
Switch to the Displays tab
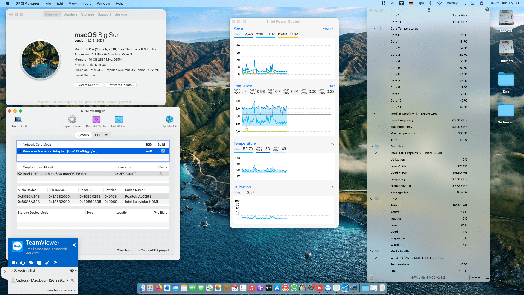tap(70, 14)
